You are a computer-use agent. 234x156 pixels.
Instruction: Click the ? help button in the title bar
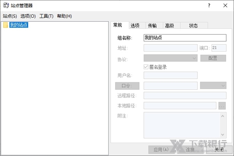[x=209, y=5]
